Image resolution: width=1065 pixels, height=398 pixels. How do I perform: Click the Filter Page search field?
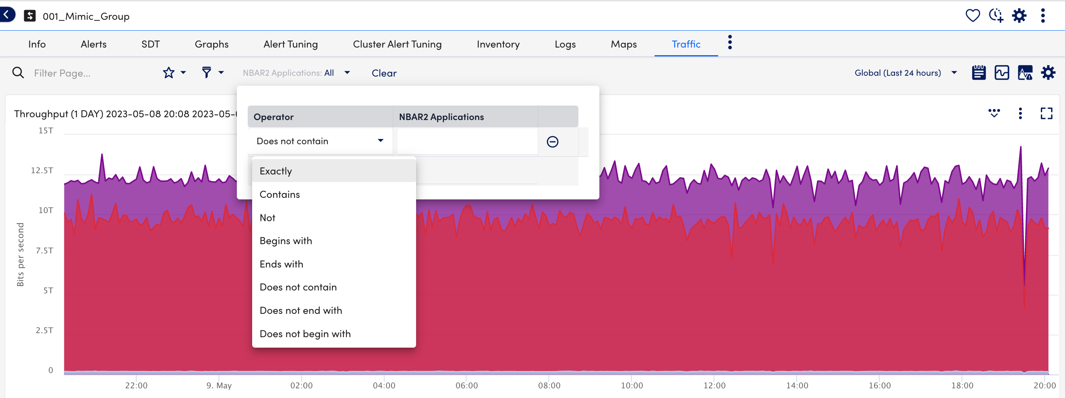[x=91, y=73]
